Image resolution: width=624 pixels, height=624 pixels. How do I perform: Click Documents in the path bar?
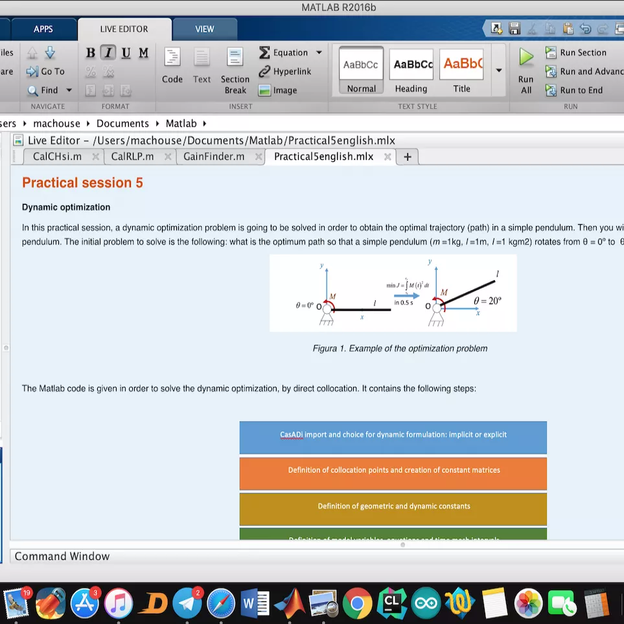[122, 123]
